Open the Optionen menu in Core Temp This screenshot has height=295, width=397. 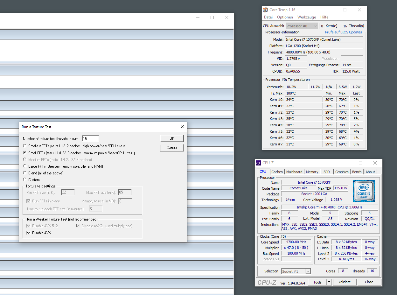[x=285, y=17]
